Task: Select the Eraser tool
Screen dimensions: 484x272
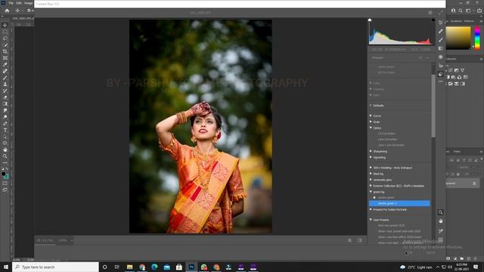Action: pyautogui.click(x=5, y=97)
